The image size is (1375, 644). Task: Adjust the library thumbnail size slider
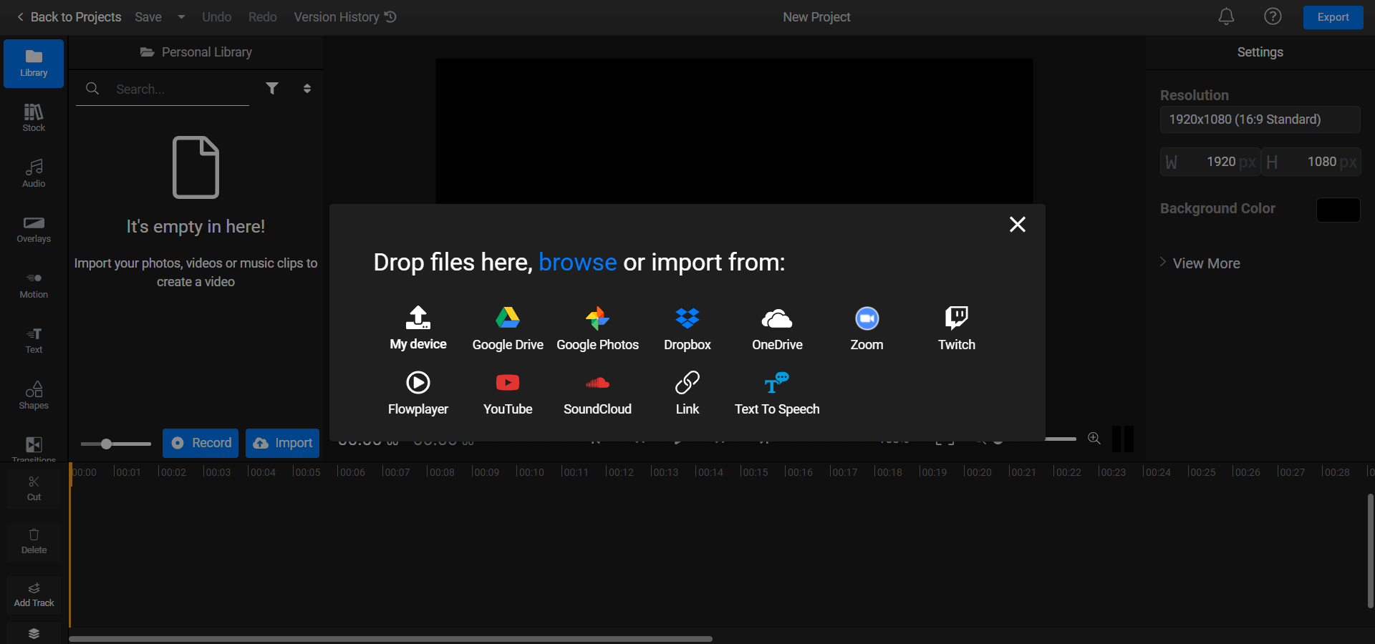115,444
